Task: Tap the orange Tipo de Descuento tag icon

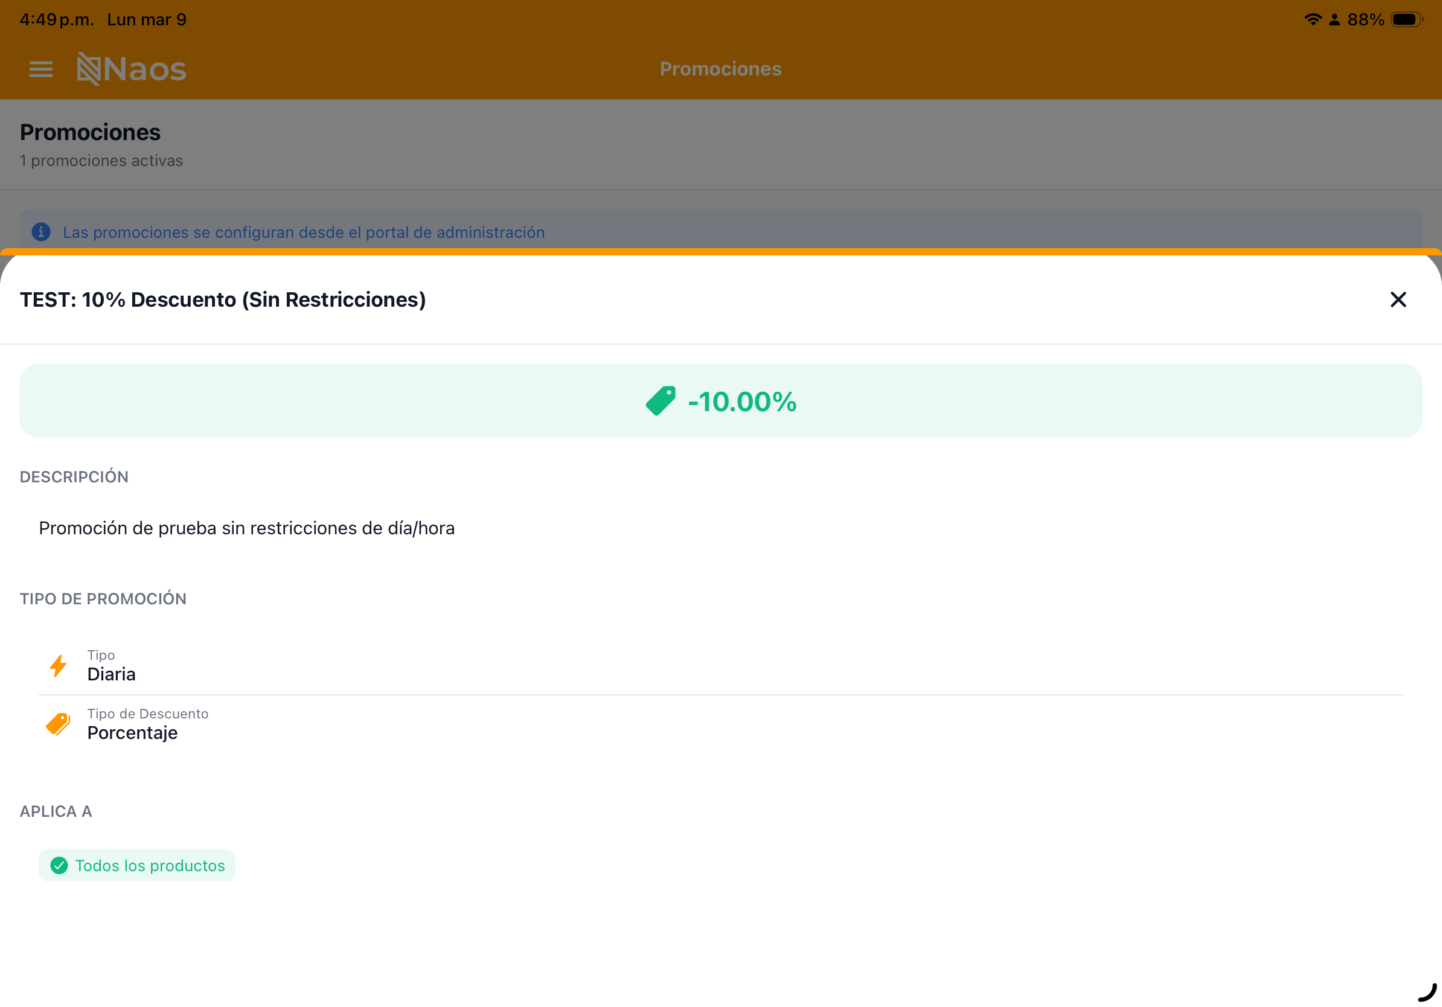Action: pyautogui.click(x=59, y=724)
